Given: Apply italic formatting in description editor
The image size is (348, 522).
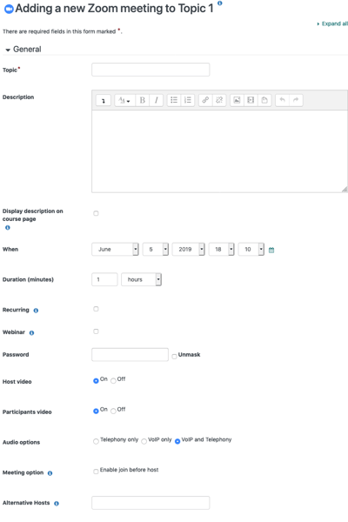Looking at the screenshot, I should click(x=157, y=100).
